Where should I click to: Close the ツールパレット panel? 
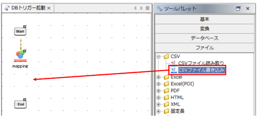point(248,8)
